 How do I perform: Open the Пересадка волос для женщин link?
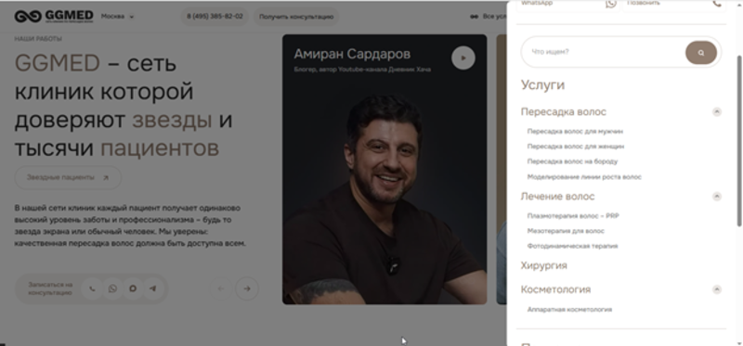[x=575, y=147]
